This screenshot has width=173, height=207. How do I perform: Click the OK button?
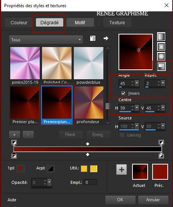pos(120,200)
